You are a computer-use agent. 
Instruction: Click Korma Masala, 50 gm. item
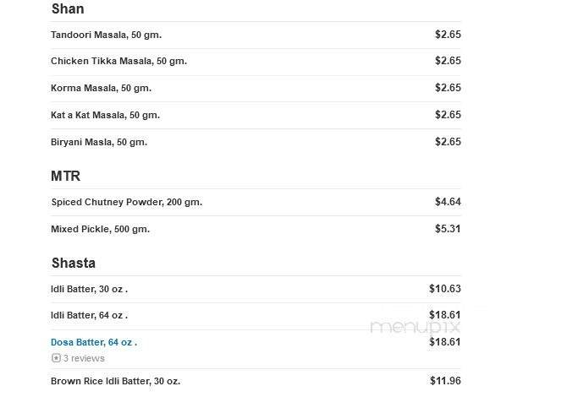102,88
